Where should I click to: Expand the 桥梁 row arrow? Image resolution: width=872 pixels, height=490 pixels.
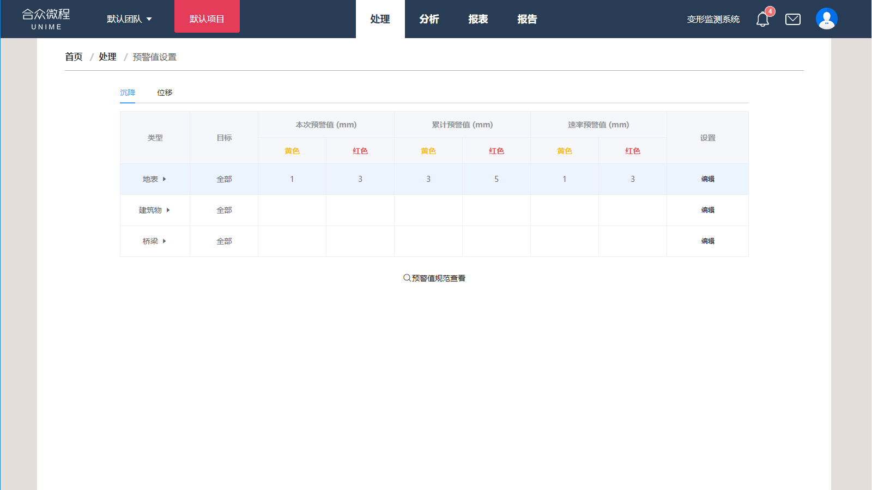click(x=164, y=241)
